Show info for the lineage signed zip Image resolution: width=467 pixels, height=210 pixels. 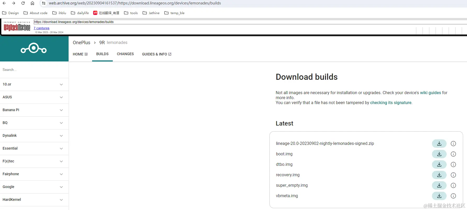[x=453, y=144]
